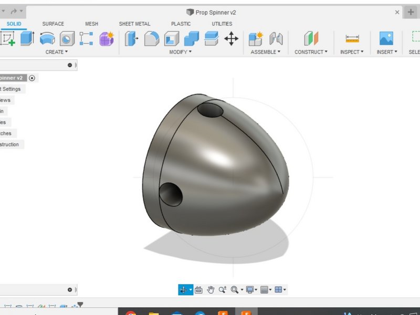The image size is (420, 315).
Task: Select the Move/Copy tool
Action: [231, 38]
